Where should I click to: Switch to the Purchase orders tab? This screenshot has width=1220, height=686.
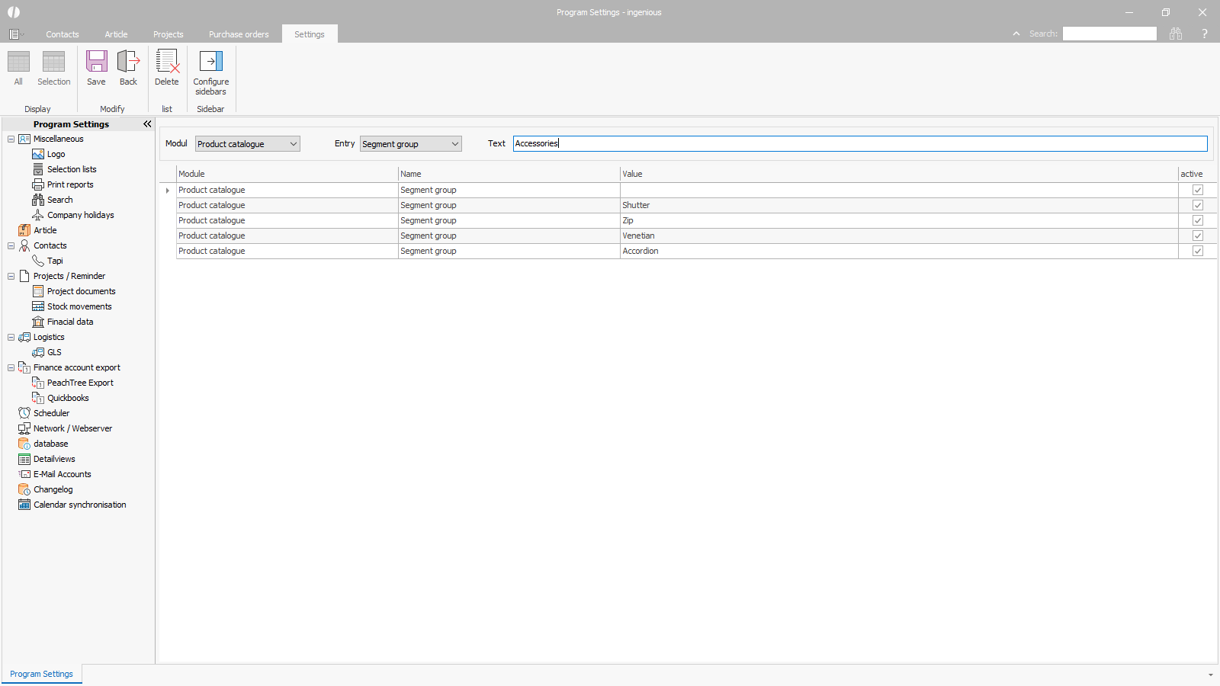(239, 34)
